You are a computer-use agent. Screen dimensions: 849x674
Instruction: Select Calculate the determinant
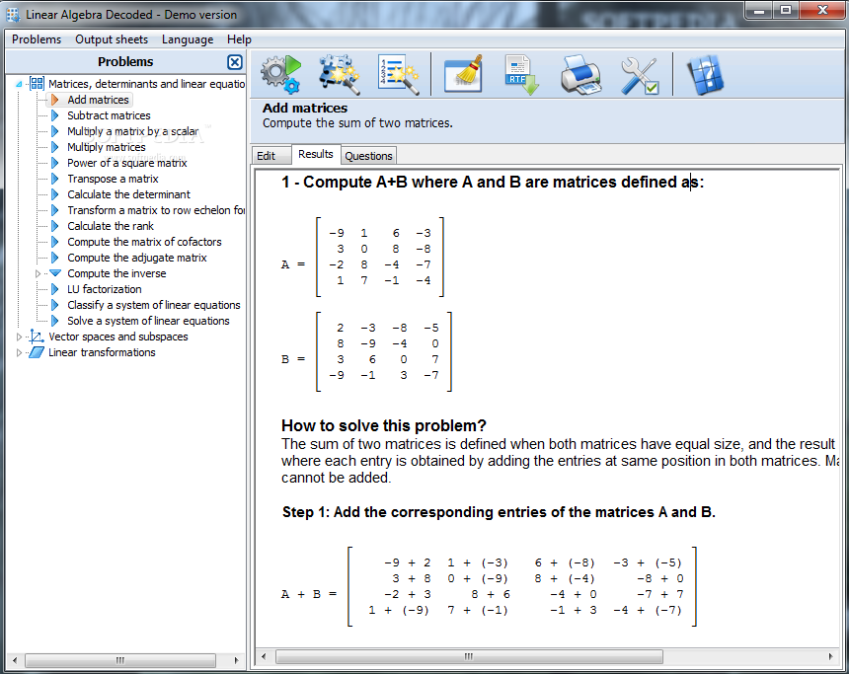coord(128,194)
